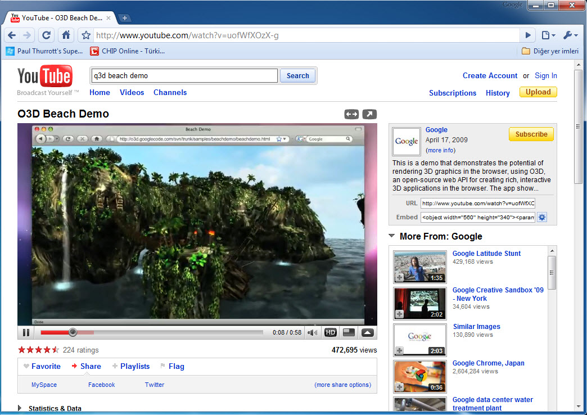Click the video progress seek bar
The height and width of the screenshot is (415, 587).
[x=169, y=332]
